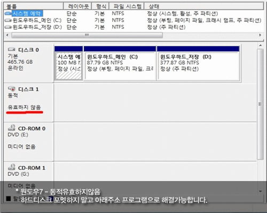Sort by the 볼륨 column header
The width and height of the screenshot is (267, 213).
click(34, 6)
